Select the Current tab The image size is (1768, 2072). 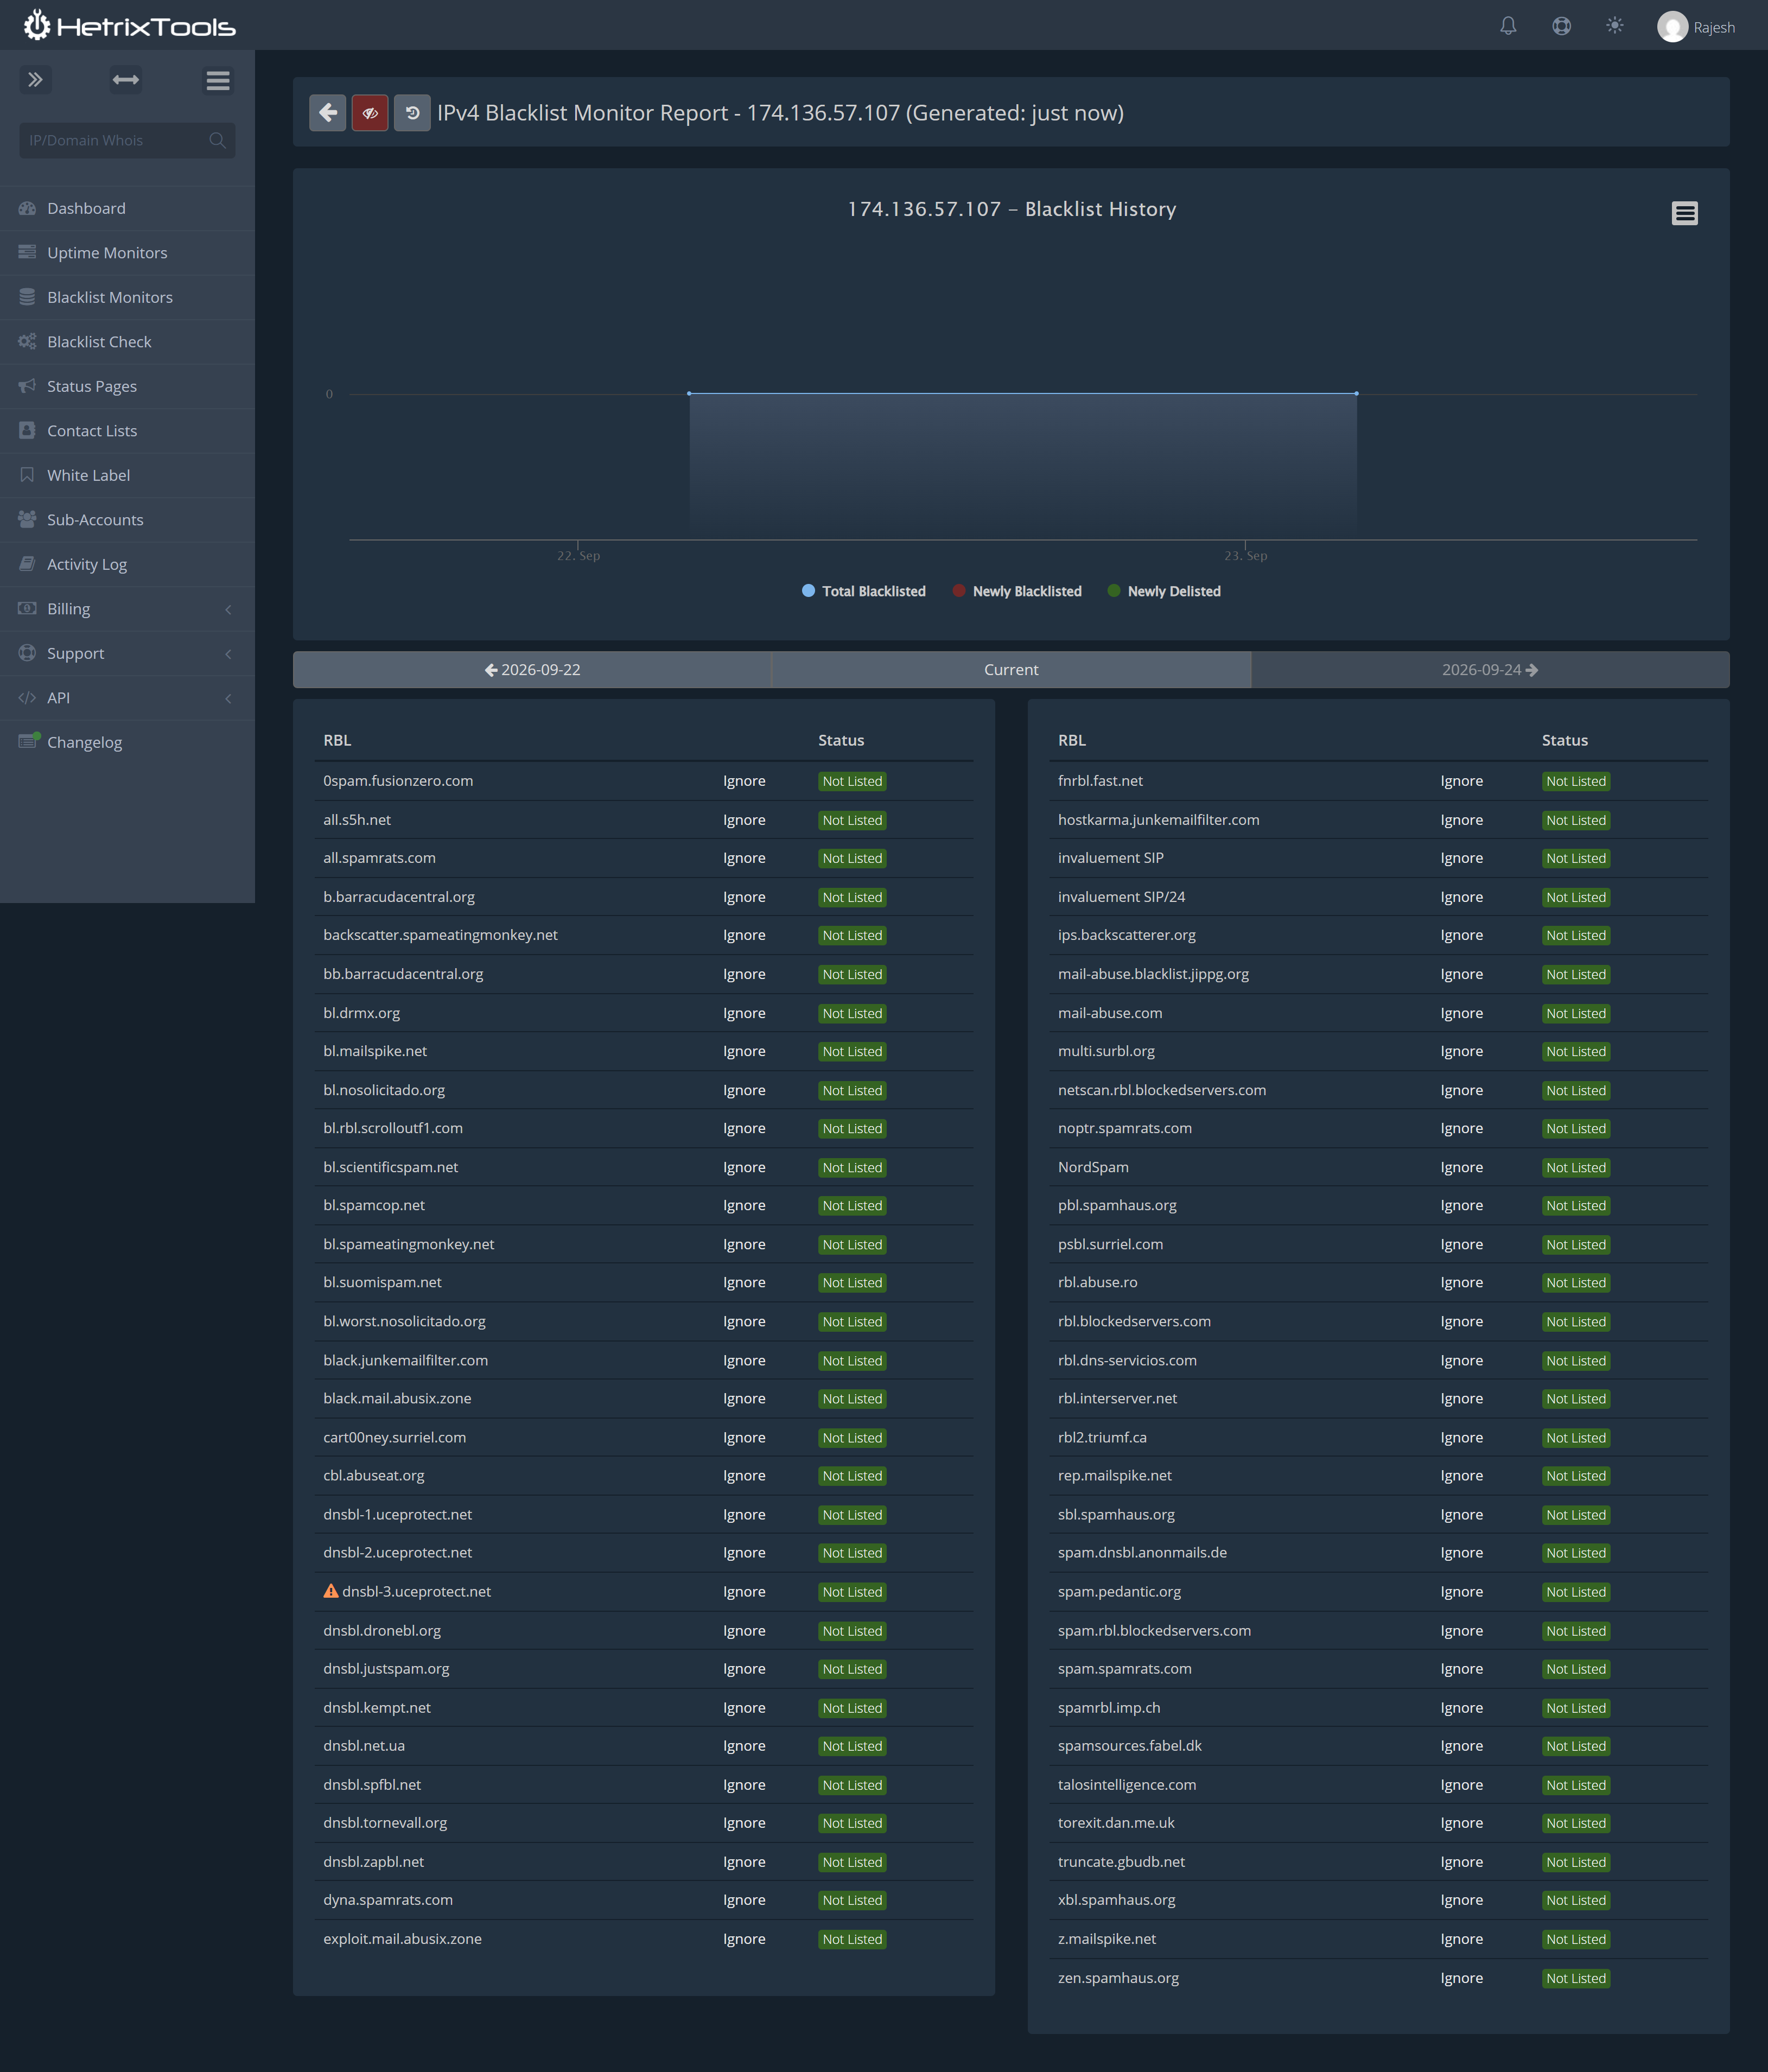1011,670
